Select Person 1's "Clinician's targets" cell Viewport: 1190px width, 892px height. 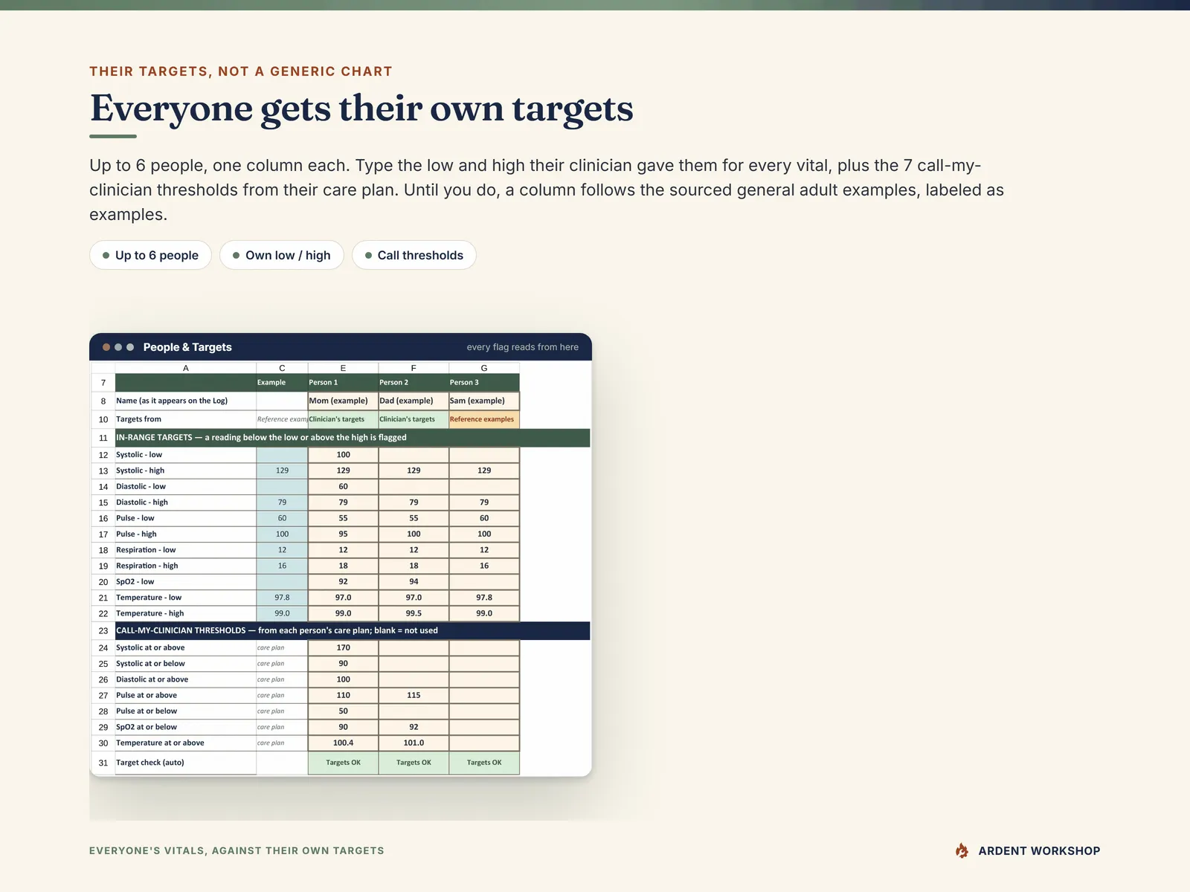click(343, 419)
